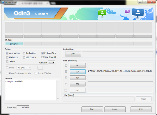Click the Binary Size field showing 387.0MB
Screen dimensions: 157x115
point(23,107)
